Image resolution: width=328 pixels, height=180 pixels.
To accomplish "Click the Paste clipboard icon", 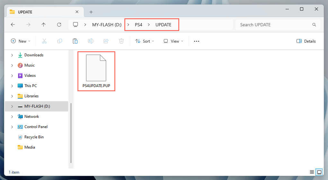I will [75, 41].
